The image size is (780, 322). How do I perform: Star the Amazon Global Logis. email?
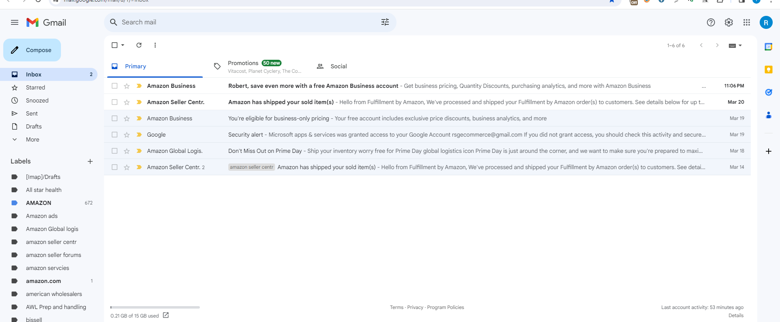tap(127, 151)
